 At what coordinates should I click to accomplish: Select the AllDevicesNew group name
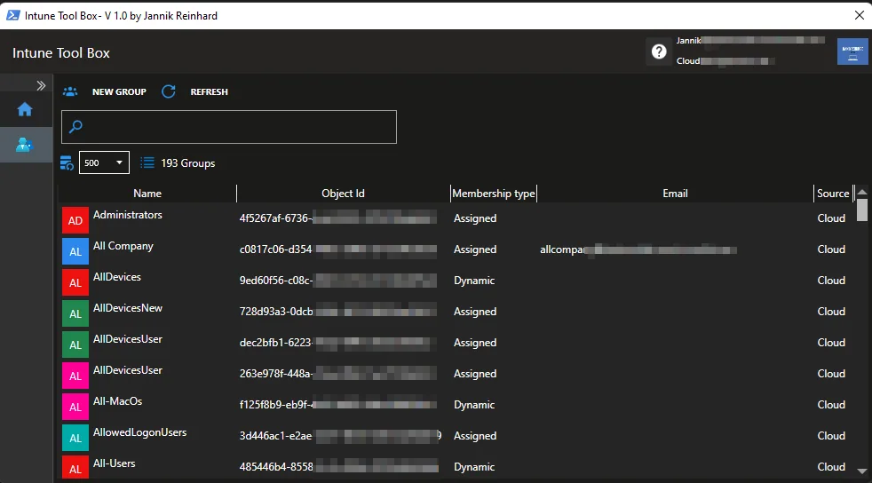point(127,308)
